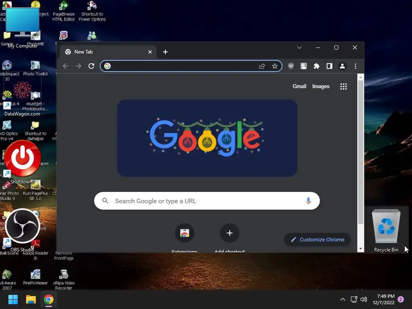Viewport: 412px width, 309px height.
Task: Open a new tab with plus button
Action: [165, 52]
